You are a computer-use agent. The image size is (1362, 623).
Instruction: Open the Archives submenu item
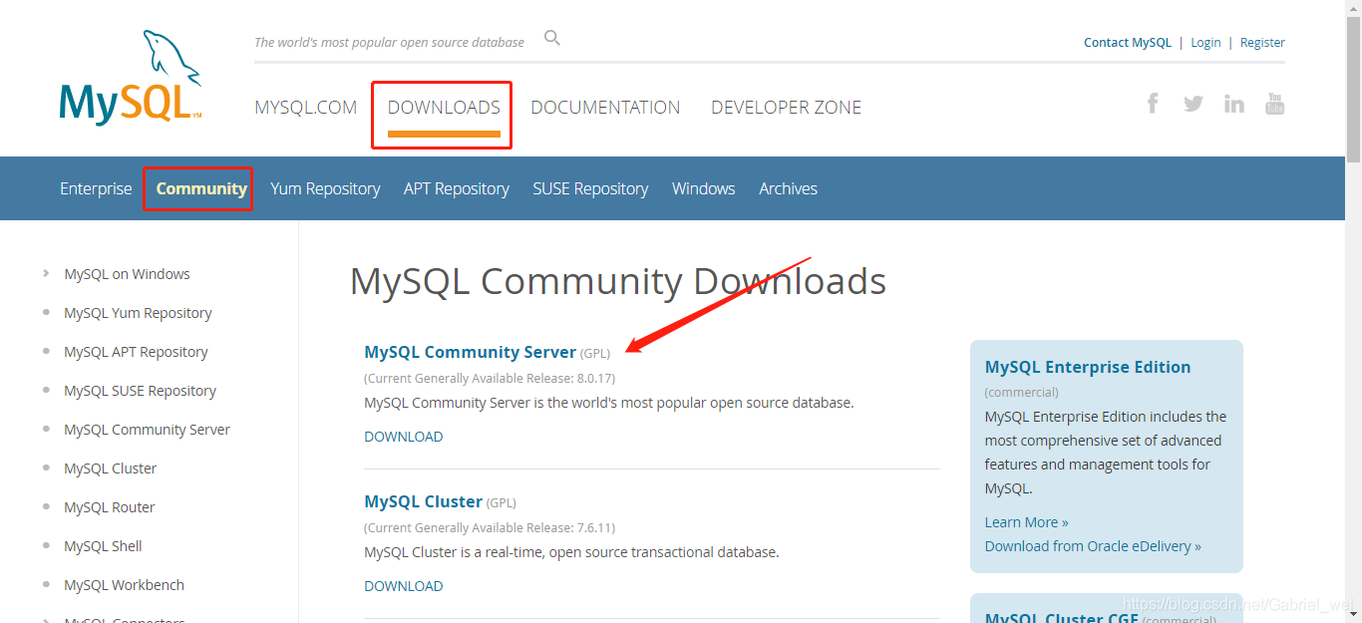point(789,188)
